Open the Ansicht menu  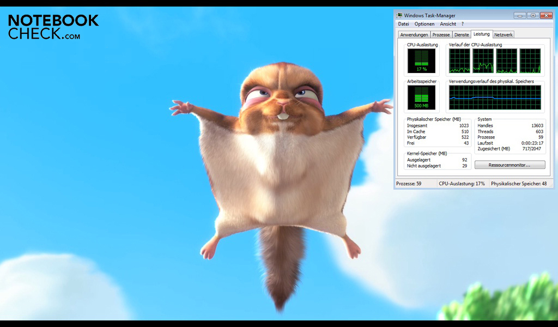tap(448, 24)
